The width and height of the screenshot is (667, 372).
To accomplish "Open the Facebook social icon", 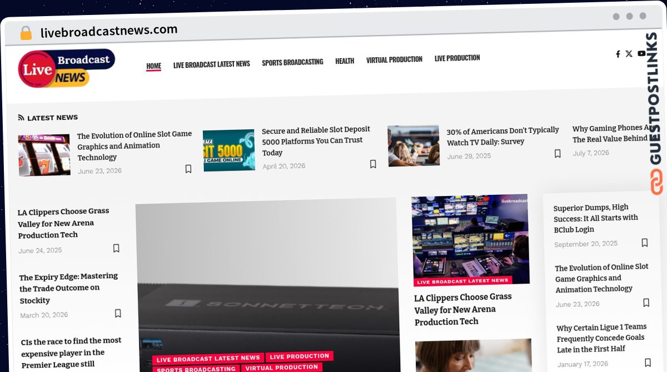I will (618, 54).
